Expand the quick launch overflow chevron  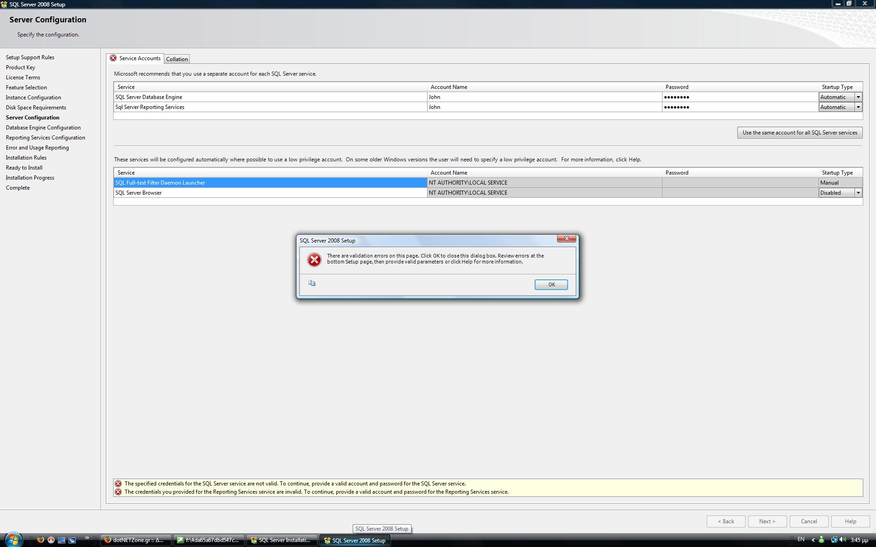[87, 538]
